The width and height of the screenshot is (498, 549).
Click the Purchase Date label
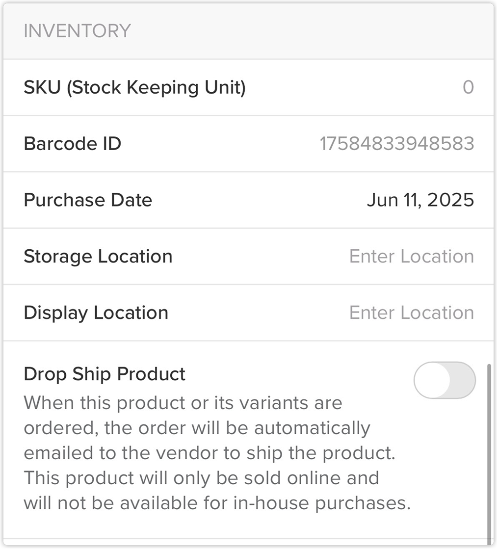point(88,200)
